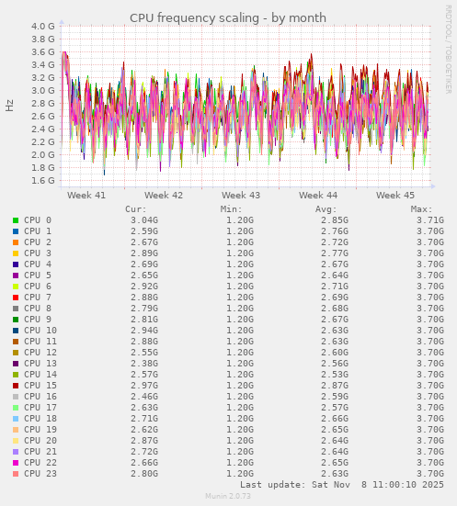Click the CPU 2 orange legend swatch
457x506 pixels.
[x=16, y=242]
